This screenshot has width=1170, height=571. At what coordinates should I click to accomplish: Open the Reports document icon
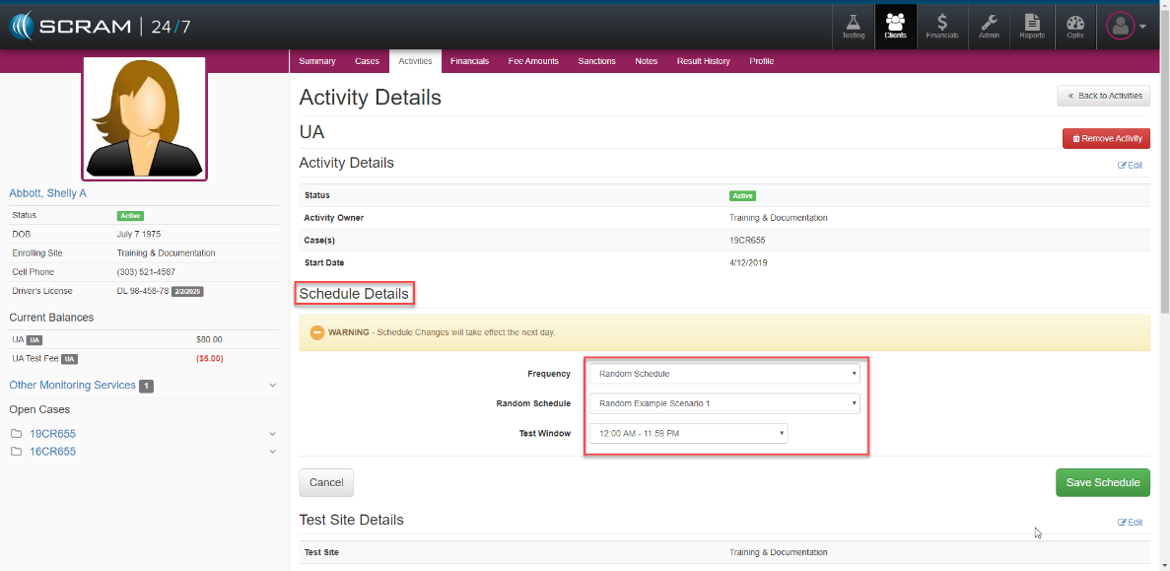pyautogui.click(x=1032, y=26)
